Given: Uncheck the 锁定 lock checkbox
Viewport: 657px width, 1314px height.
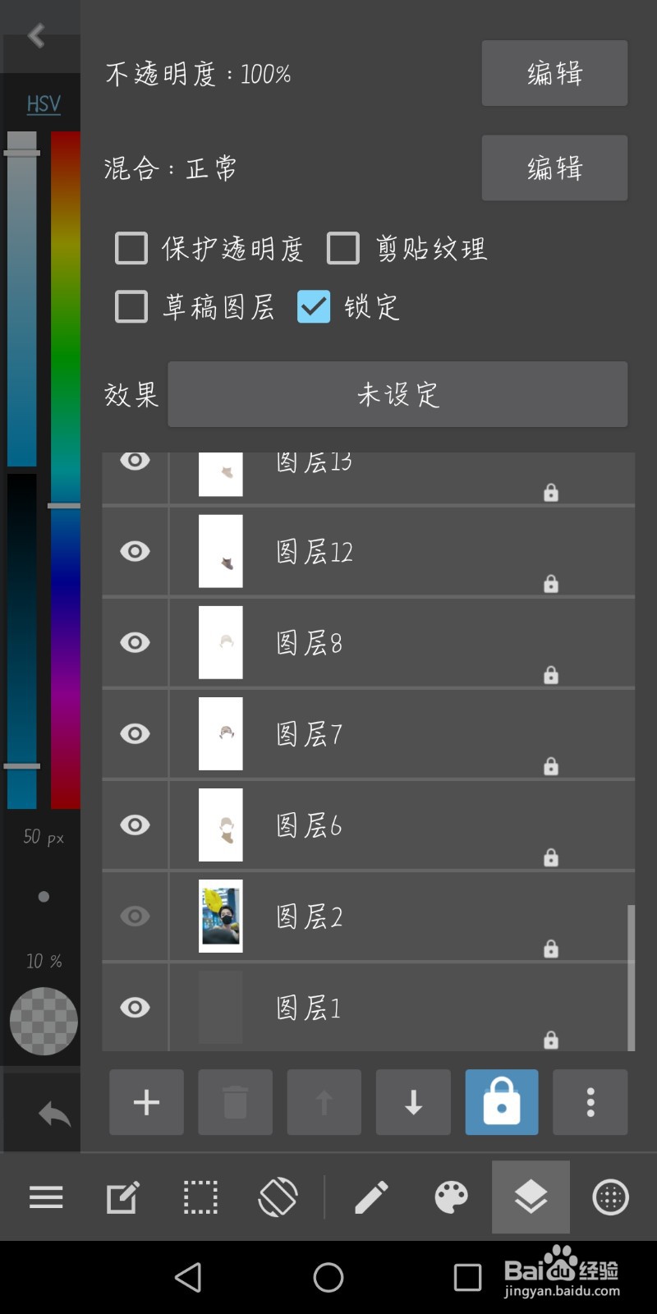Looking at the screenshot, I should 313,306.
